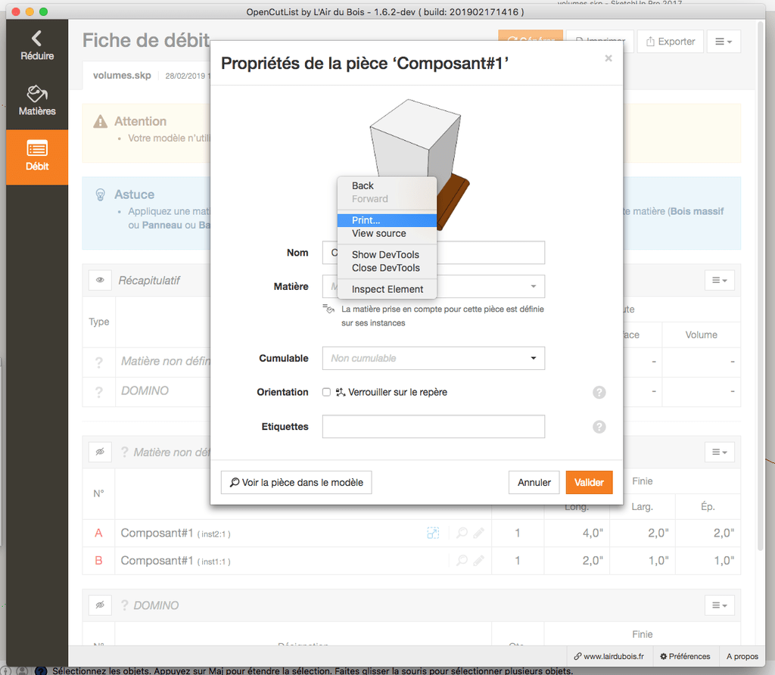
Task: Open the hamburger menu beside Exporter
Action: [x=724, y=42]
